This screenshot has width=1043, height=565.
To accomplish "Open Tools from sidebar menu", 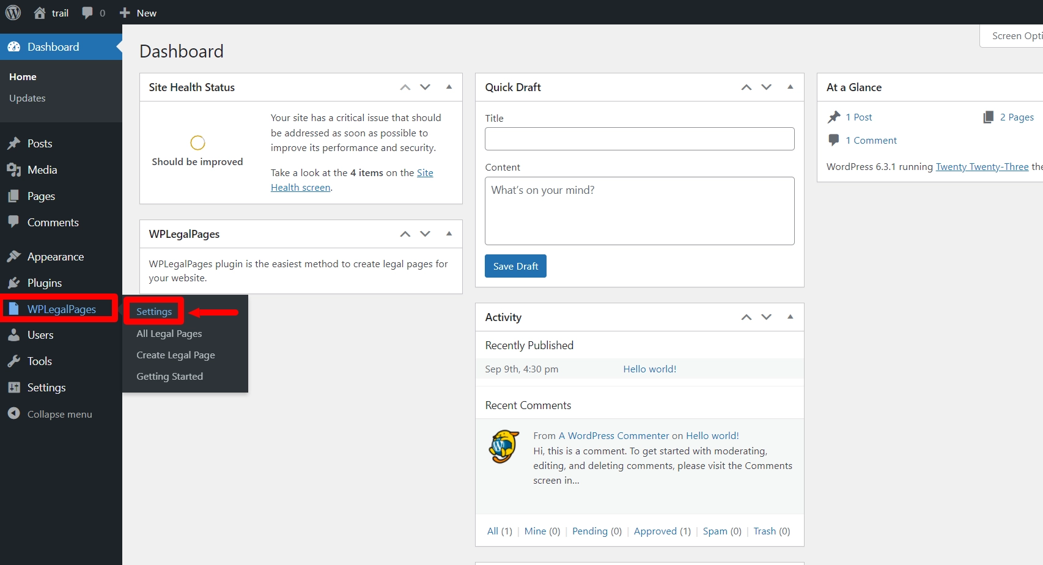I will tap(39, 361).
